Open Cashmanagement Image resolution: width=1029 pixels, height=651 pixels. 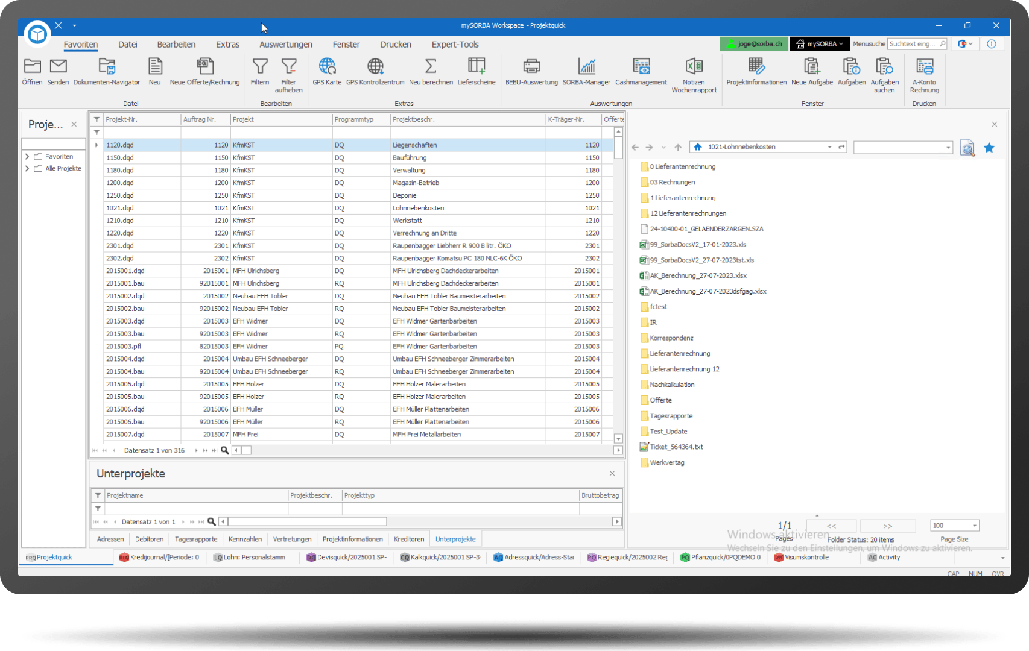coord(641,66)
